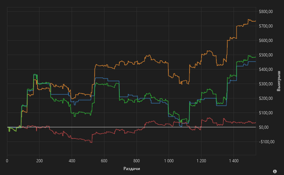This screenshot has width=284, height=175.
Task: Click the Выигрыш vertical axis title
Action: tap(279, 81)
